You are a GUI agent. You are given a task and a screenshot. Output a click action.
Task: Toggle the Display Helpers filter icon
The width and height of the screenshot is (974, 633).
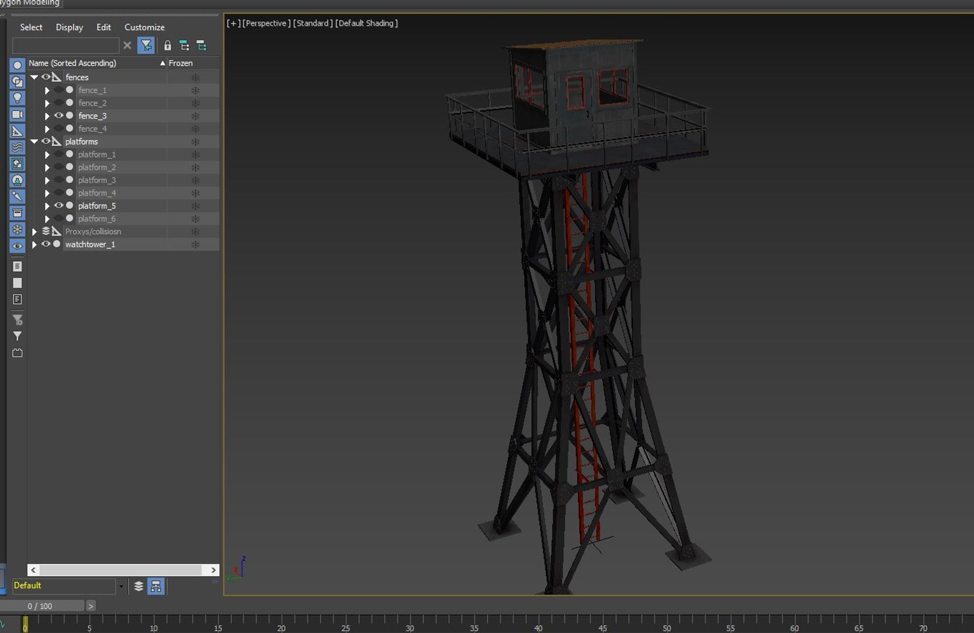[17, 131]
